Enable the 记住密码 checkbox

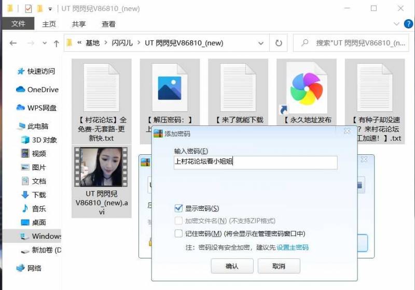(x=179, y=234)
